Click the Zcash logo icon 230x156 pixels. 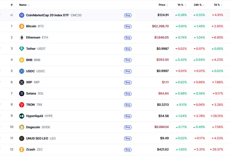[x=22, y=150]
